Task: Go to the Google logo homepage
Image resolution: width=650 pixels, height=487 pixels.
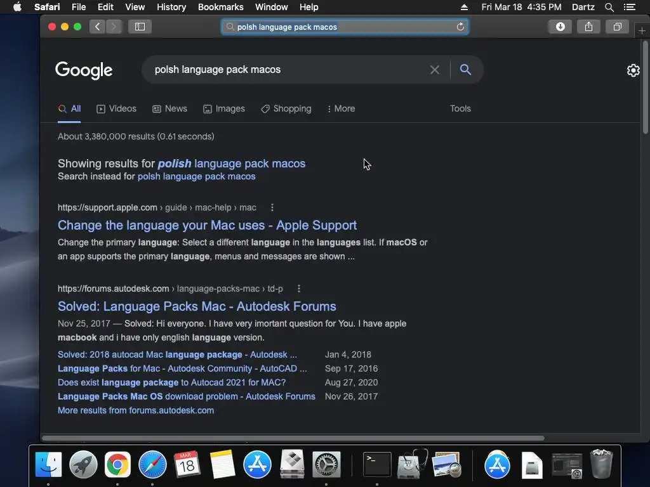Action: click(x=84, y=70)
